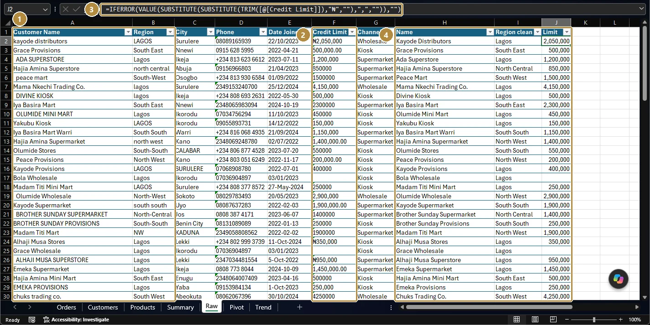Switch to the Pivot sheet tab
The width and height of the screenshot is (650, 325).
click(237, 307)
